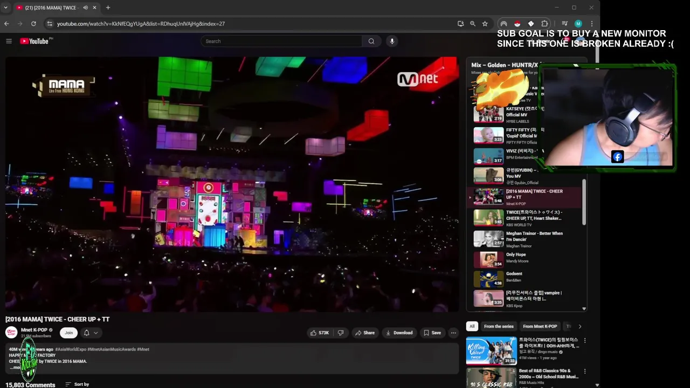Share this video

365,333
